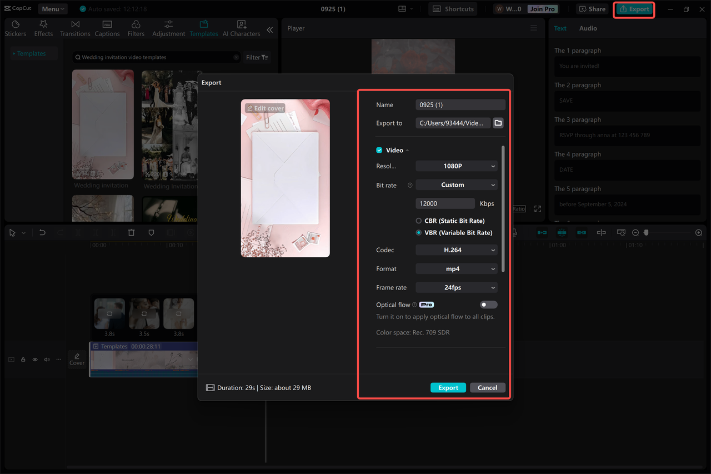Image resolution: width=711 pixels, height=474 pixels.
Task: Enable the Optical flow switch
Action: pos(488,305)
